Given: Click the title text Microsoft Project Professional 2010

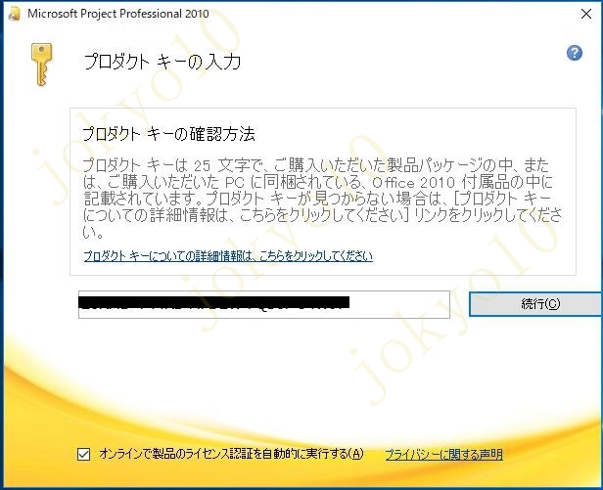Looking at the screenshot, I should [118, 14].
